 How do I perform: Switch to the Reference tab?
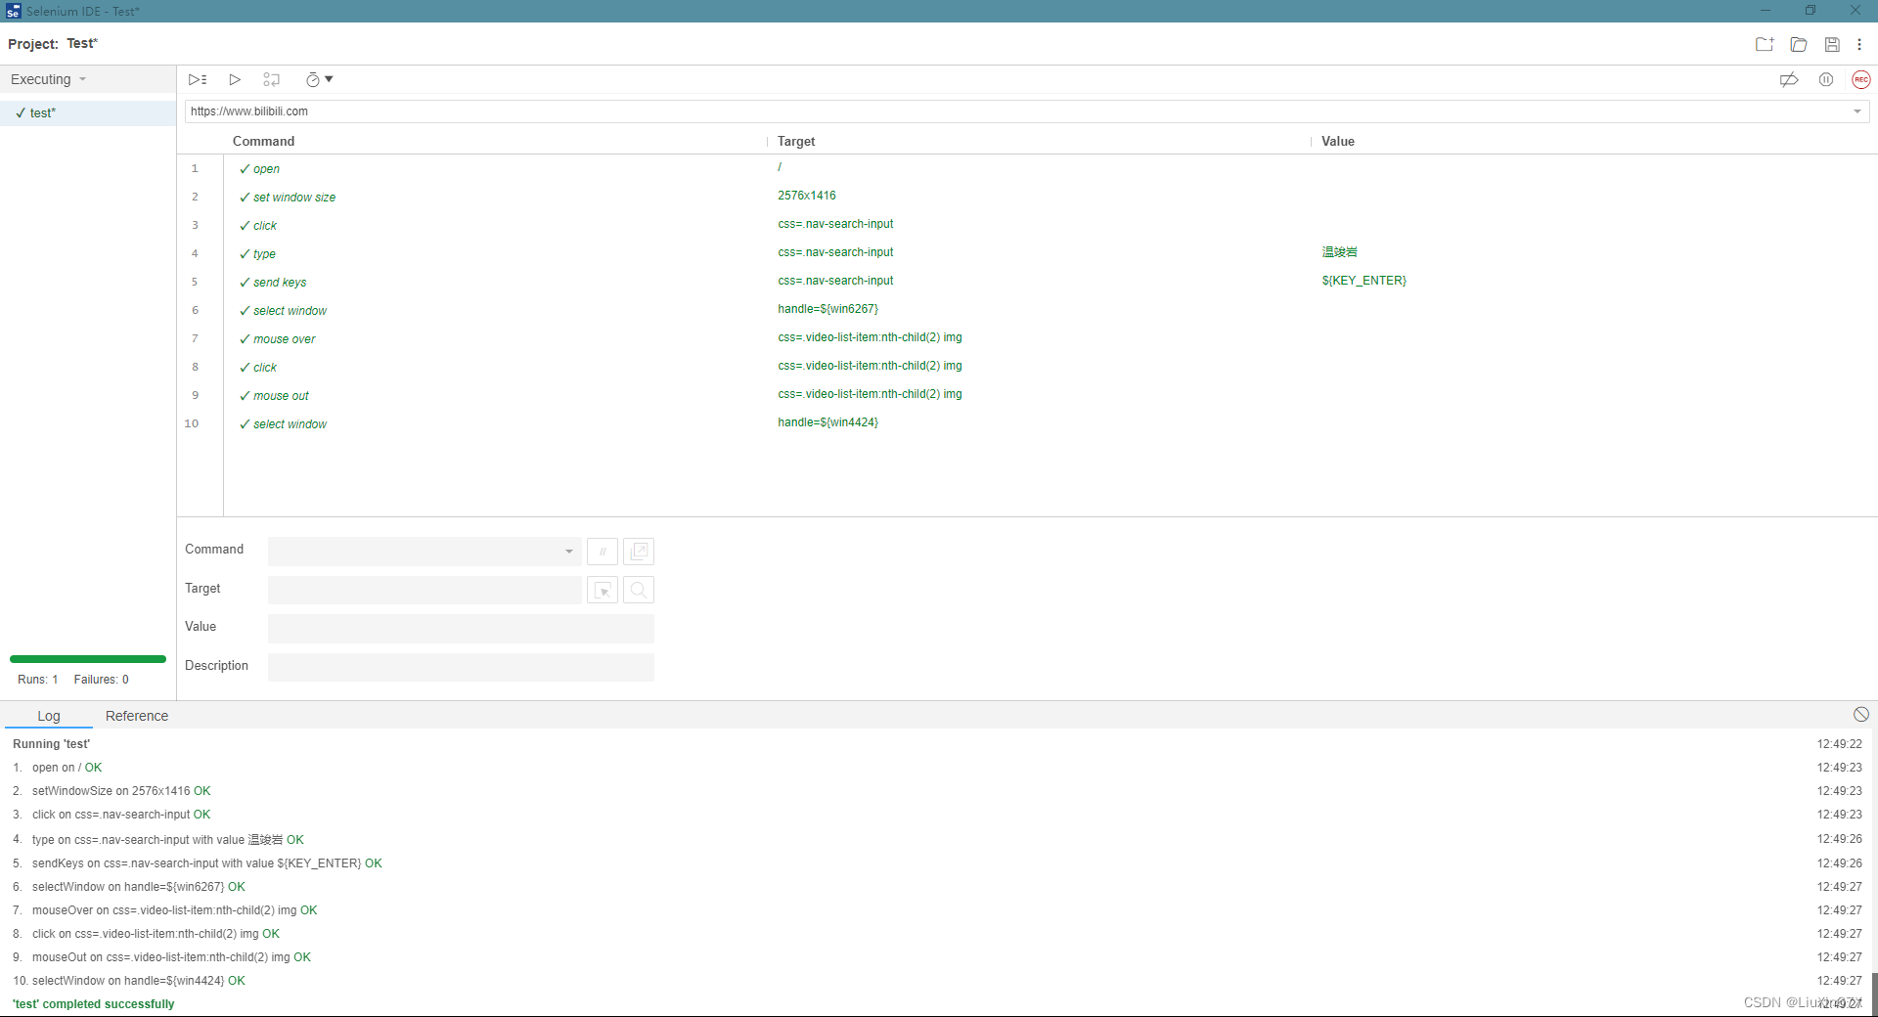tap(137, 716)
